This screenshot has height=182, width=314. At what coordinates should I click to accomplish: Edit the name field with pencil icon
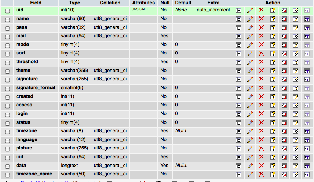250,19
